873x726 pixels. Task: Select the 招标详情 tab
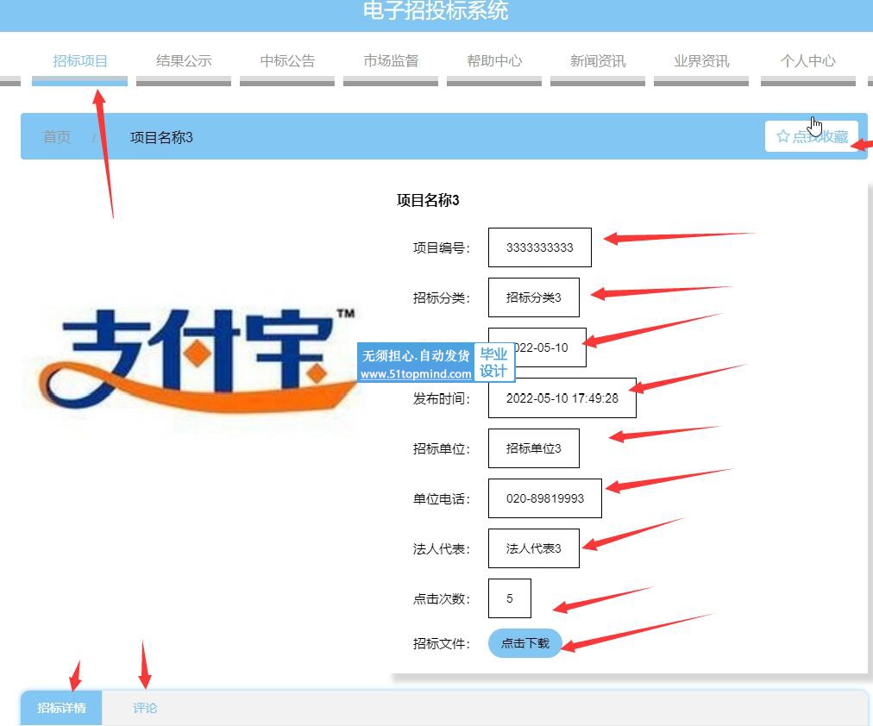pyautogui.click(x=61, y=708)
